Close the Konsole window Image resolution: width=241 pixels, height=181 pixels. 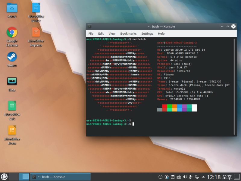(233, 27)
